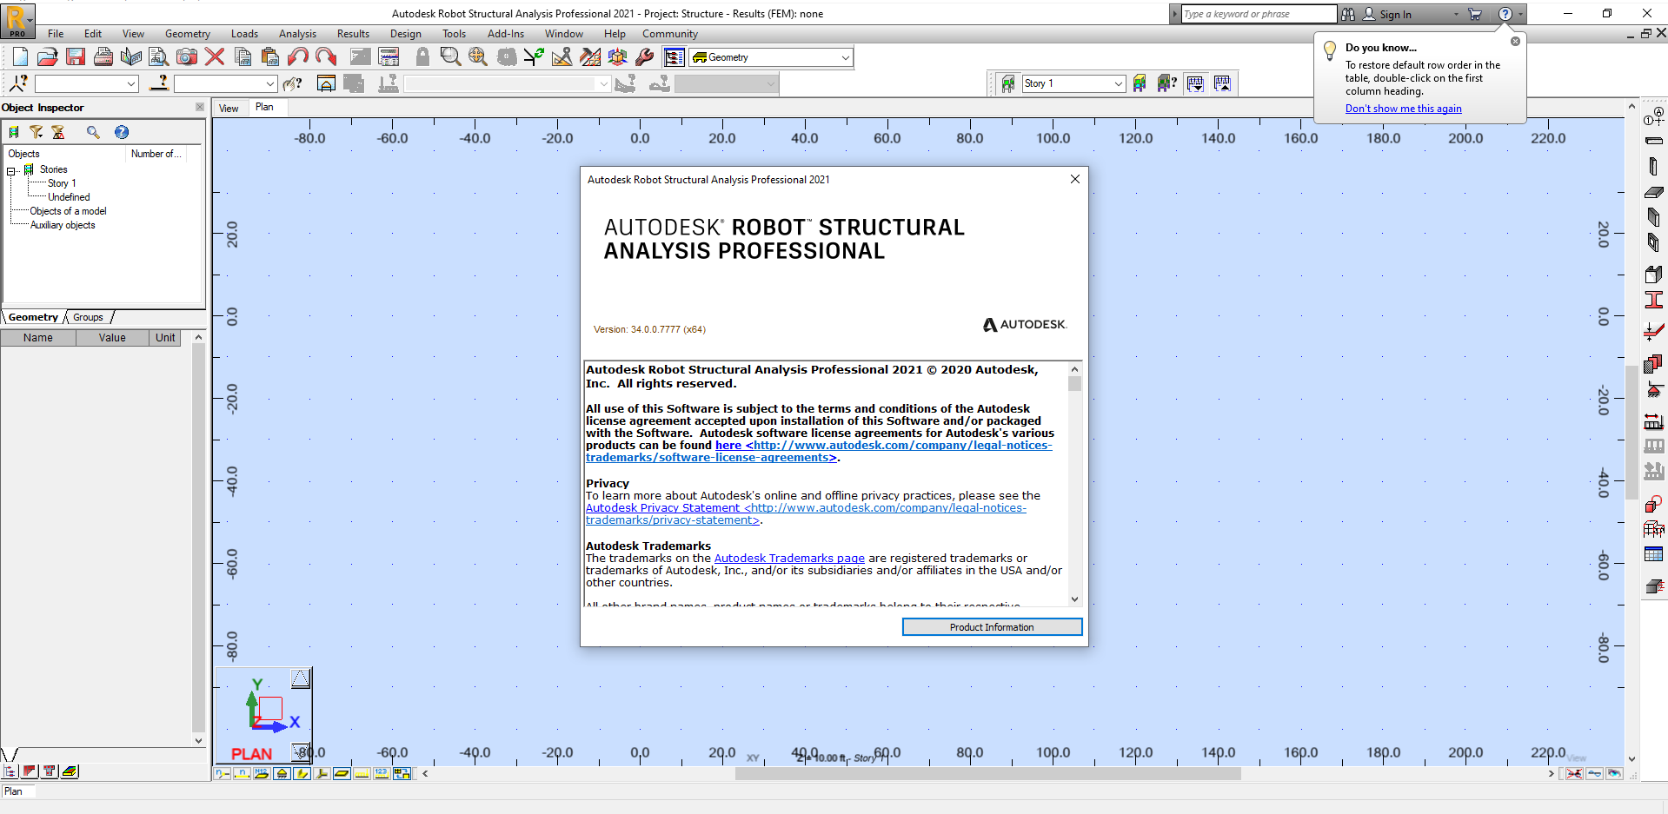Click Don't show me this again link
The image size is (1668, 814).
point(1403,109)
